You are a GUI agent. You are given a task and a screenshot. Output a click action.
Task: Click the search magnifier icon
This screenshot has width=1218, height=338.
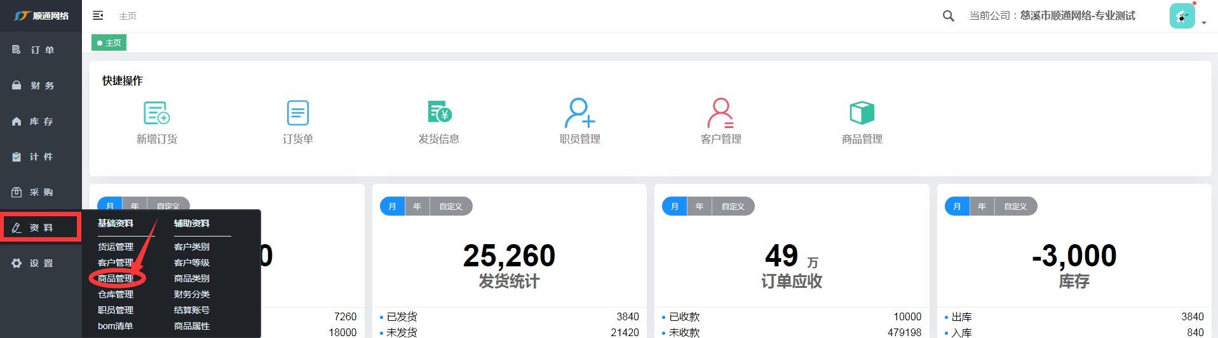click(948, 16)
